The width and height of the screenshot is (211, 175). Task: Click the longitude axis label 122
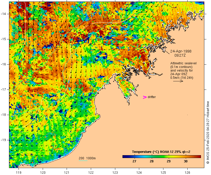click(x=91, y=172)
